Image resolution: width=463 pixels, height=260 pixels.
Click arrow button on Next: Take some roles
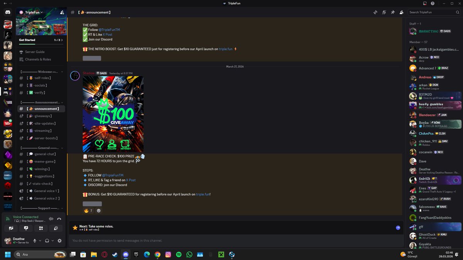pos(398,228)
